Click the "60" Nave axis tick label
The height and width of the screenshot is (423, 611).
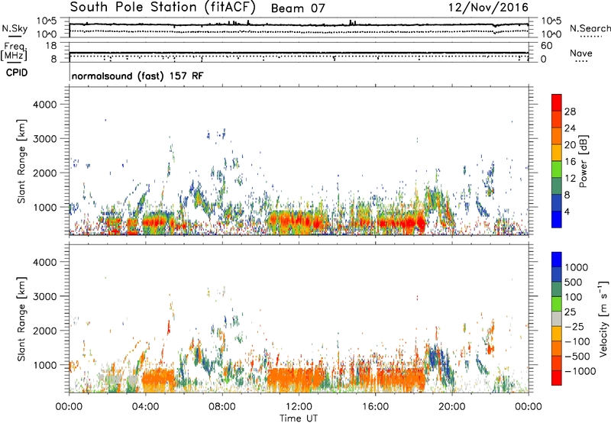pyautogui.click(x=546, y=46)
